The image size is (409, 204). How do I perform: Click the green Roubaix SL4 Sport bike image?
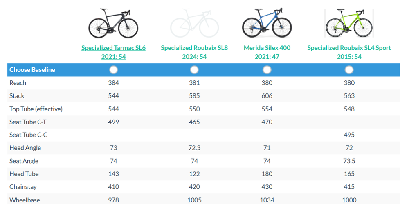tap(349, 23)
